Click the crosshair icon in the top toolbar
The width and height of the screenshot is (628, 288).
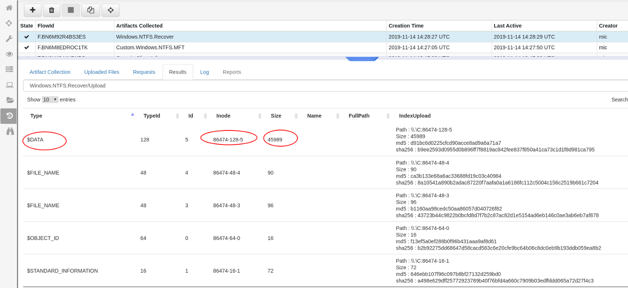coord(110,10)
